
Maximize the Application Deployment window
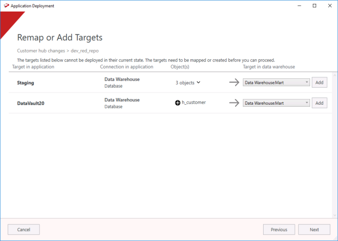pos(314,5)
